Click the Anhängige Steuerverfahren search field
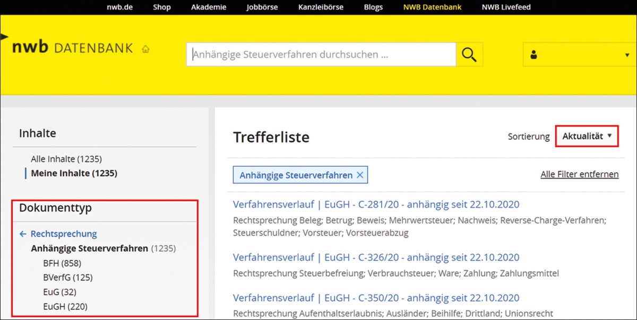The height and width of the screenshot is (320, 637). click(x=321, y=54)
